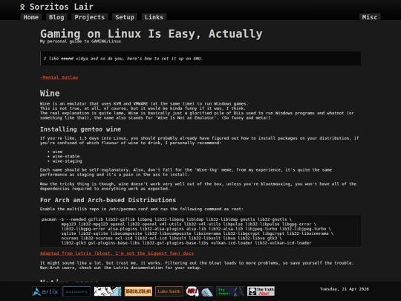Click the paragraph starting It might sound like a lot

[196, 265]
